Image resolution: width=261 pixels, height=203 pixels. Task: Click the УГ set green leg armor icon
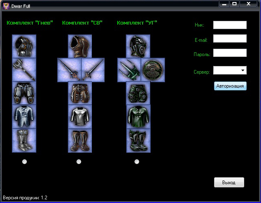[138, 93]
